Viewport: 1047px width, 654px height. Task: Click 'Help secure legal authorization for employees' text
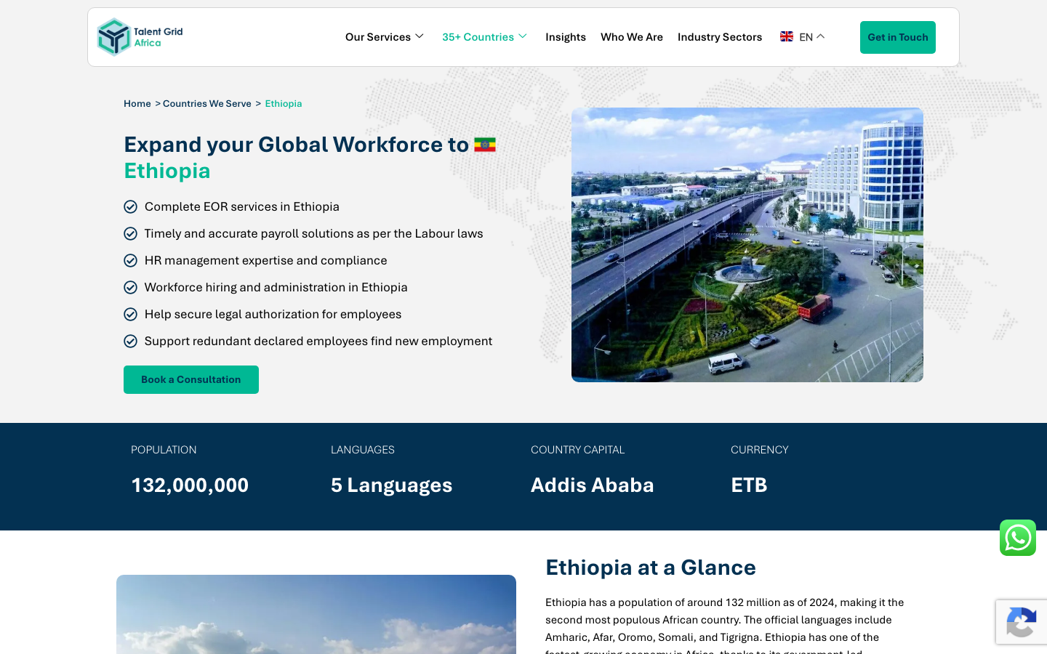click(x=273, y=314)
